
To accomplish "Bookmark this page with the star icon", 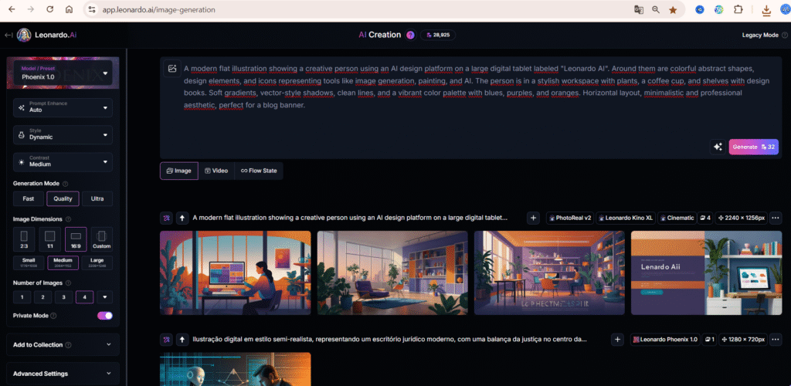I will 673,10.
